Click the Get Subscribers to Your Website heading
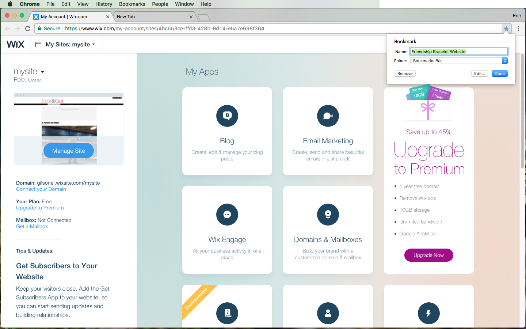The image size is (526, 329). pos(57,271)
